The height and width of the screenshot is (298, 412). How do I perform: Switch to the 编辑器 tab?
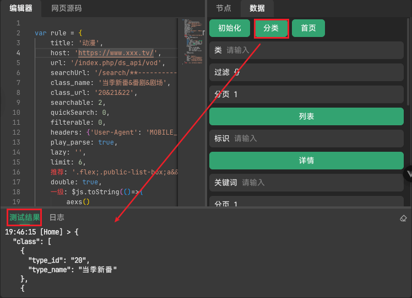21,8
